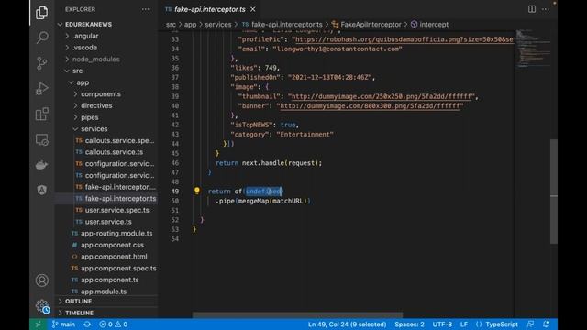Screen dimensions: 587x330
Task: Click the editor vertical scrollbar thumb
Action: pyautogui.click(x=554, y=192)
